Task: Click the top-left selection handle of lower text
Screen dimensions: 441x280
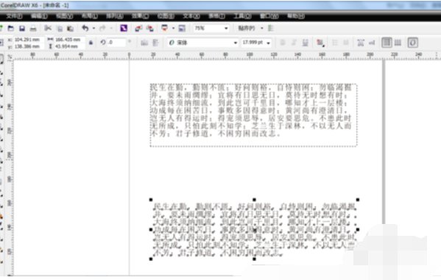Action: pyautogui.click(x=151, y=200)
